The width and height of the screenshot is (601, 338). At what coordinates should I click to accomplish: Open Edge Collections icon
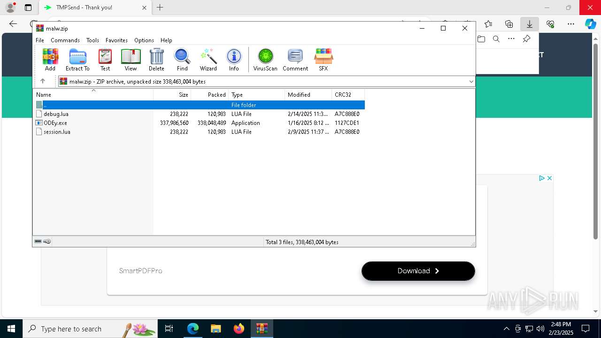click(509, 24)
